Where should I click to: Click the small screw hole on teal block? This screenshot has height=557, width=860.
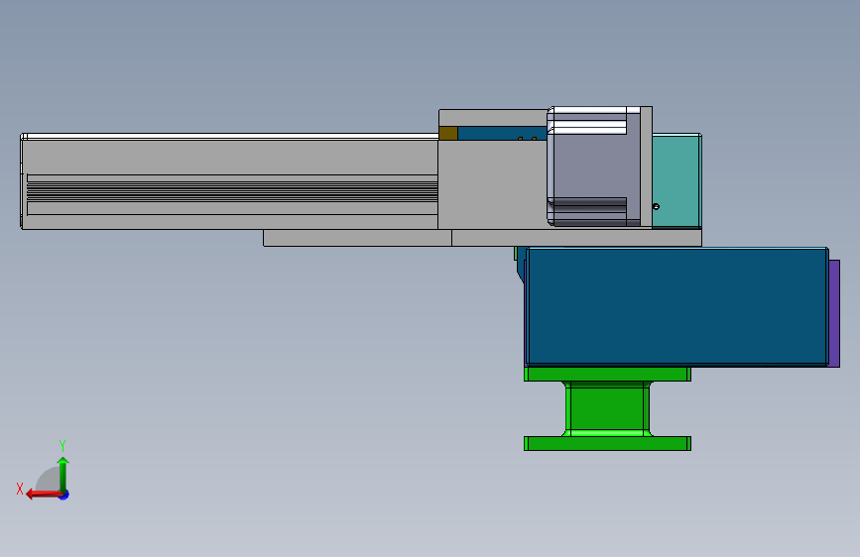point(656,207)
